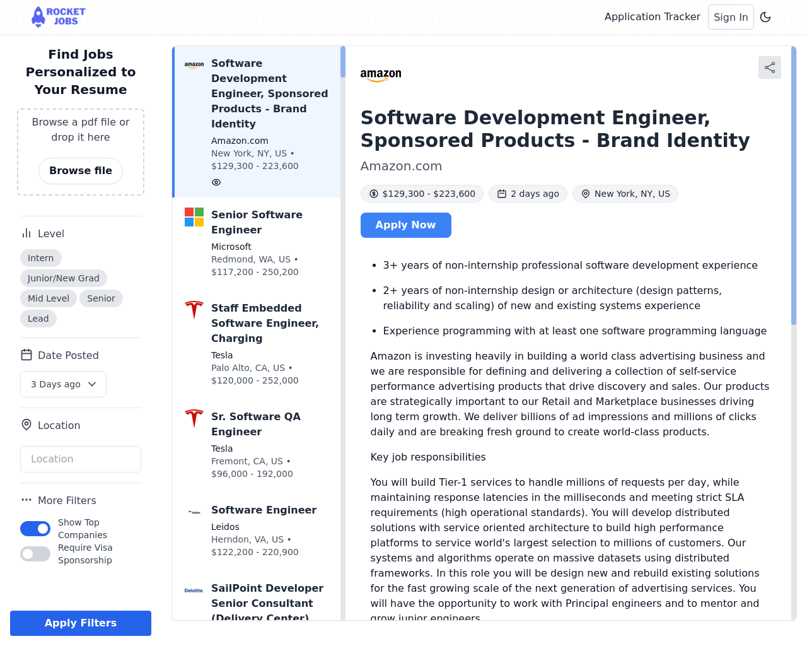Click the Apply Filters button
The height and width of the screenshot is (646, 807).
tap(81, 623)
